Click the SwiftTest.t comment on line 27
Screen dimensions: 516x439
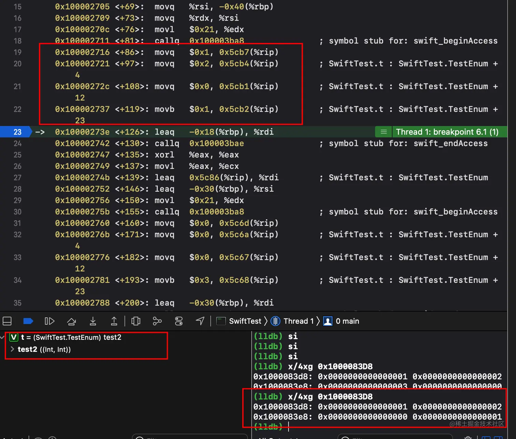tap(404, 178)
